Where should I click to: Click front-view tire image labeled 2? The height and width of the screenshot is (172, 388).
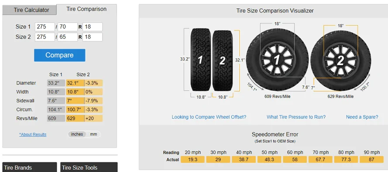pyautogui.click(x=223, y=61)
